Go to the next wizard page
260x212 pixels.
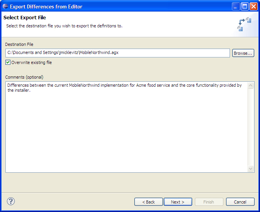click(x=178, y=202)
